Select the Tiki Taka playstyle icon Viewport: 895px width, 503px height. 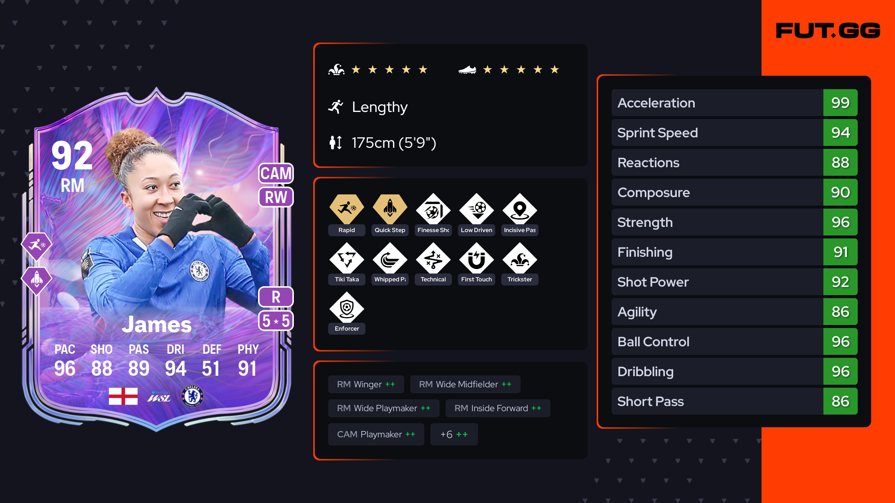[346, 258]
